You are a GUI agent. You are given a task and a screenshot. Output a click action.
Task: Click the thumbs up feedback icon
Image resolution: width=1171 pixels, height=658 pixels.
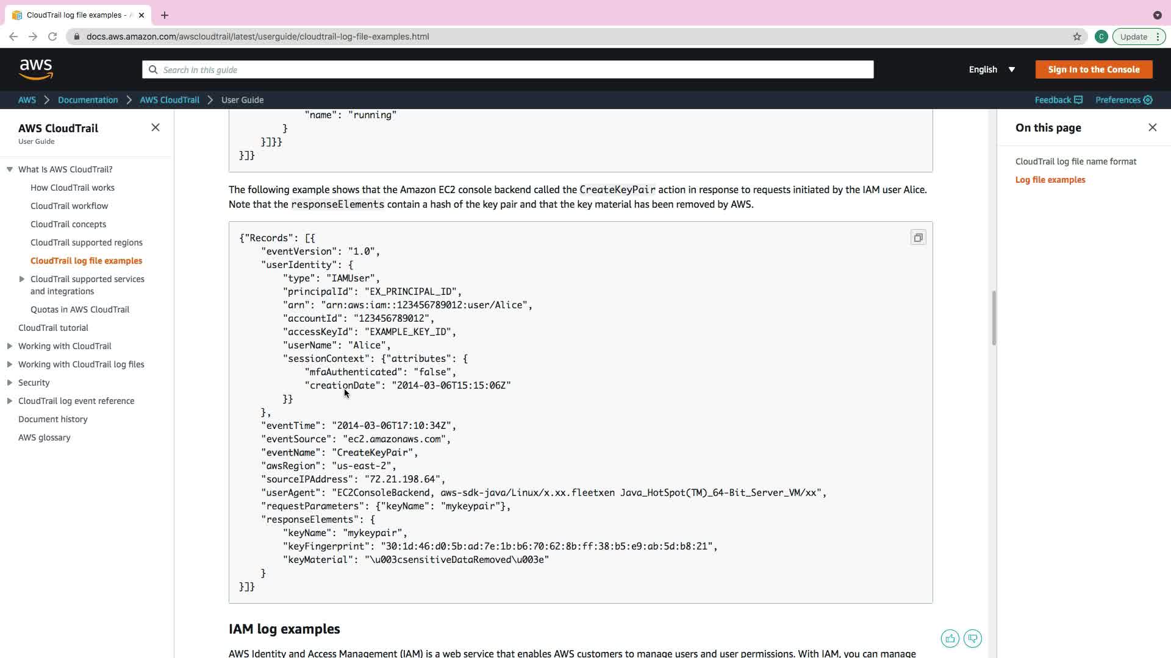pos(950,639)
